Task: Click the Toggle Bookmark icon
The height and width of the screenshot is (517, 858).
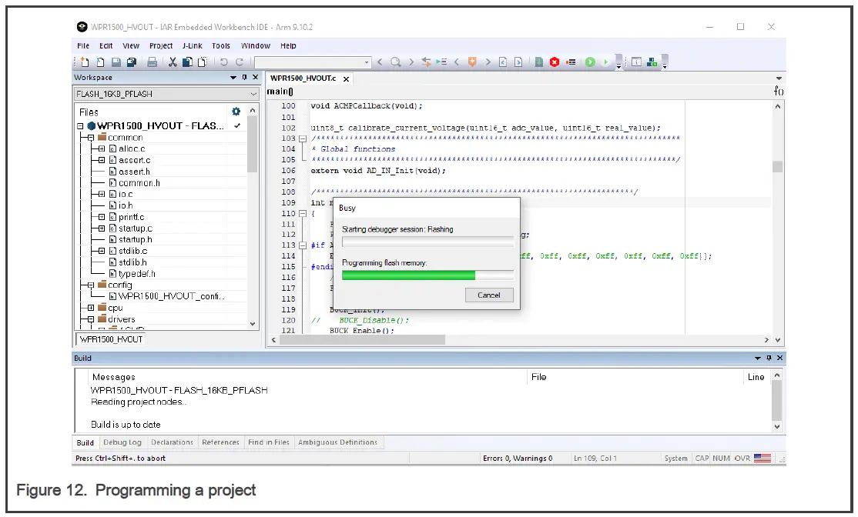Action: point(472,62)
